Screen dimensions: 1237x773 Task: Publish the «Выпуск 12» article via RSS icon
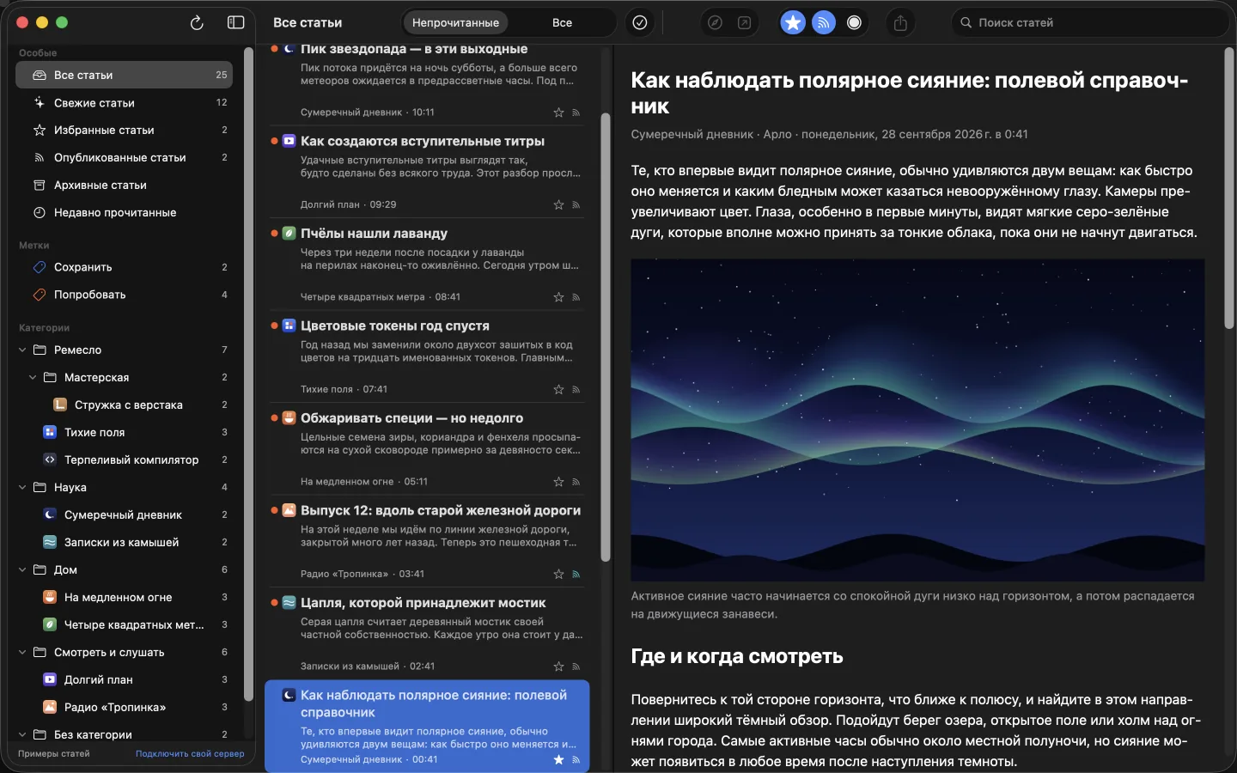576,574
